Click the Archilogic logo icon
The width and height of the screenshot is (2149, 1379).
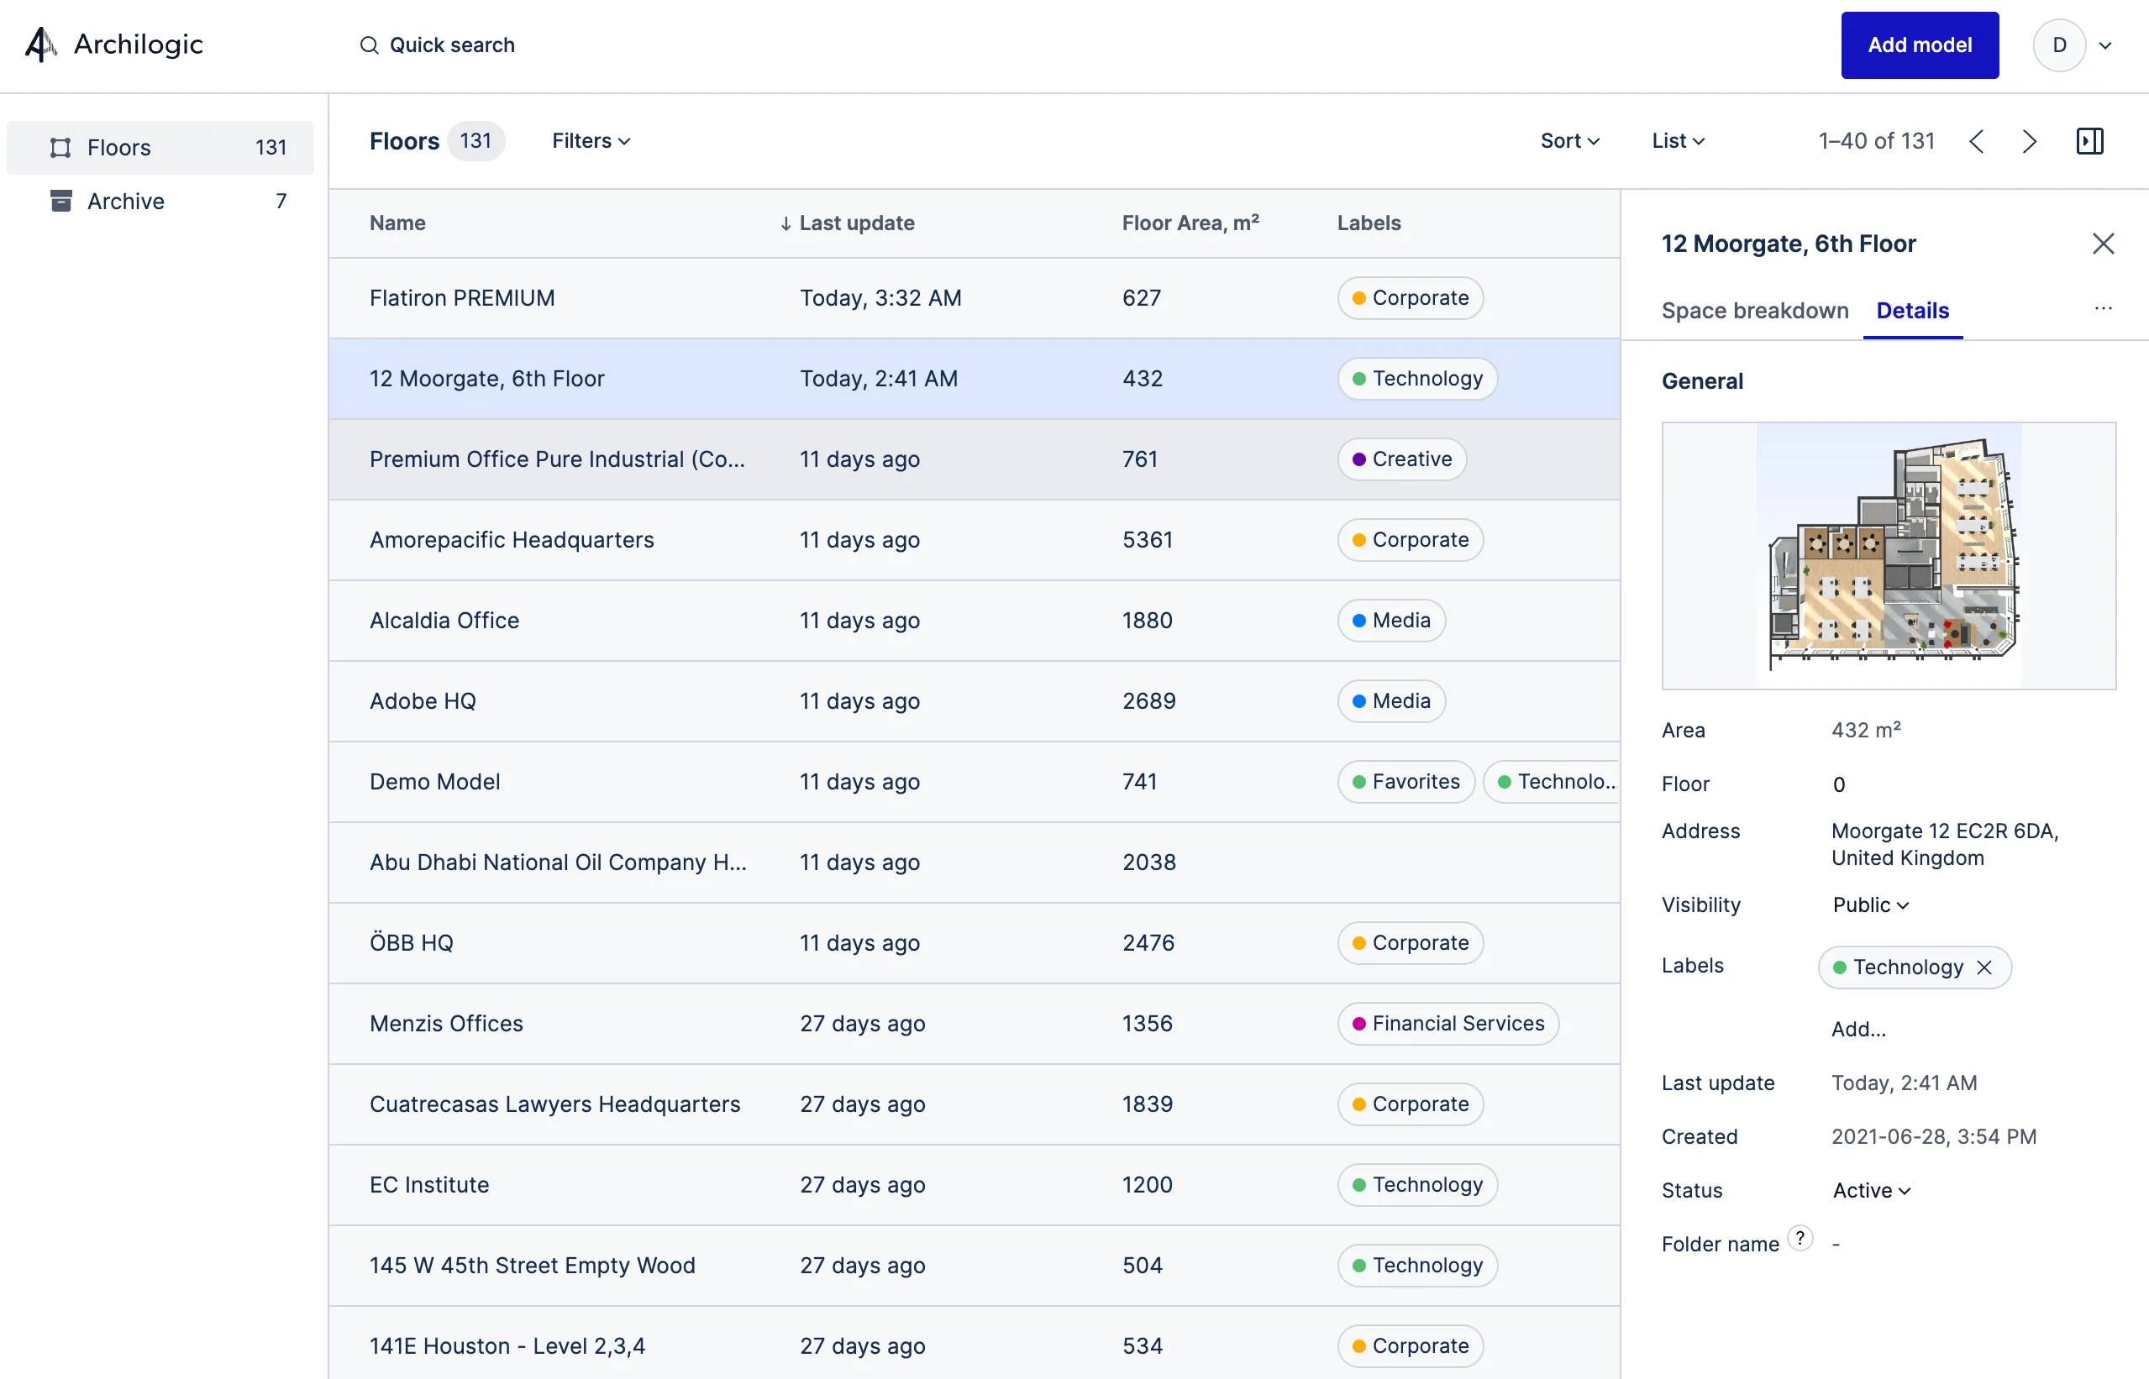(40, 45)
